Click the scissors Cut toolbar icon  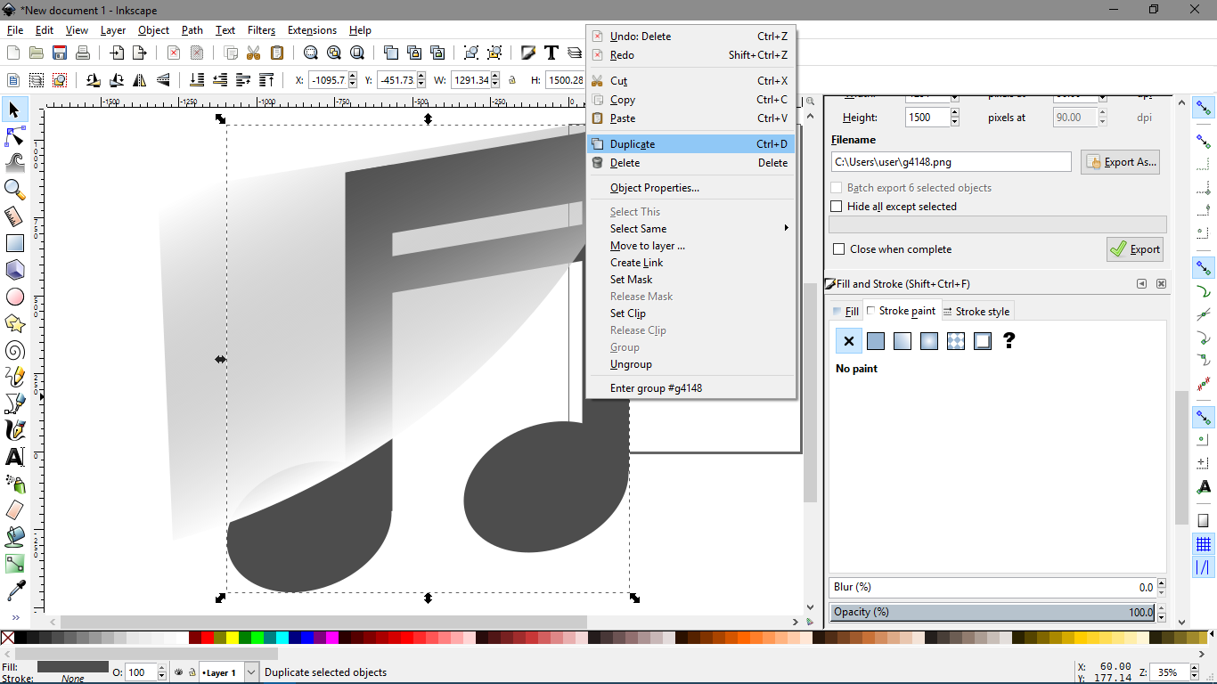[x=254, y=53]
